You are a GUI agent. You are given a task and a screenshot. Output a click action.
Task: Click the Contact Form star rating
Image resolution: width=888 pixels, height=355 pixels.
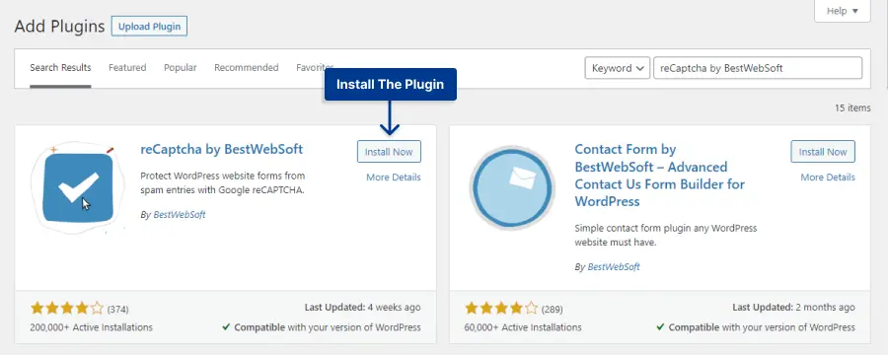501,309
